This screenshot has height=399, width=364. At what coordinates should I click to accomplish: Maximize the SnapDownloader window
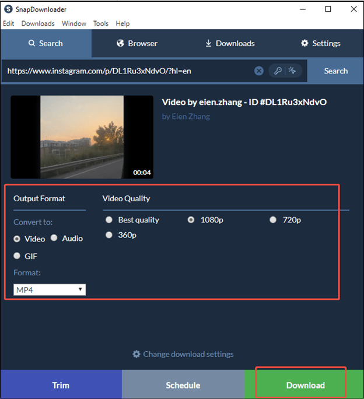(x=328, y=9)
